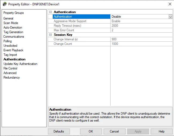Click the Defaults button
The width and height of the screenshot is (174, 136).
[59, 131]
